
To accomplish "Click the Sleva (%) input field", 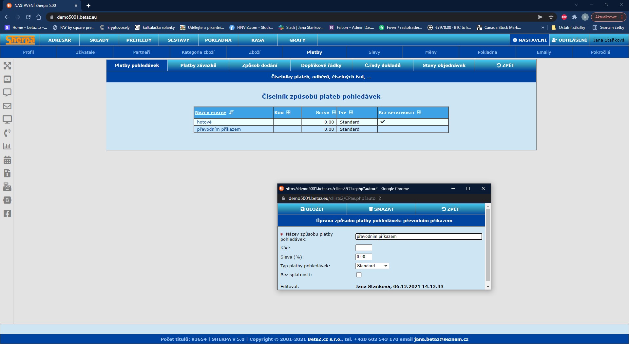I will click(x=364, y=257).
